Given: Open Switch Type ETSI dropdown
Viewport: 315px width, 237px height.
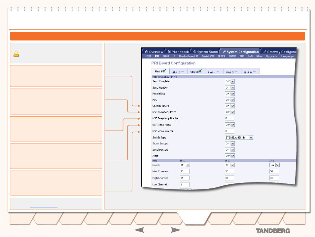Looking at the screenshot, I should (x=239, y=138).
